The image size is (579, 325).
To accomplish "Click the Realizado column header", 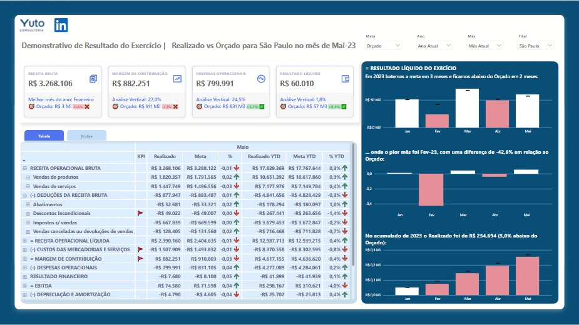I will click(165, 156).
